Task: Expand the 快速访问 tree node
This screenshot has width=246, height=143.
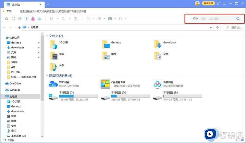Action: (3, 38)
